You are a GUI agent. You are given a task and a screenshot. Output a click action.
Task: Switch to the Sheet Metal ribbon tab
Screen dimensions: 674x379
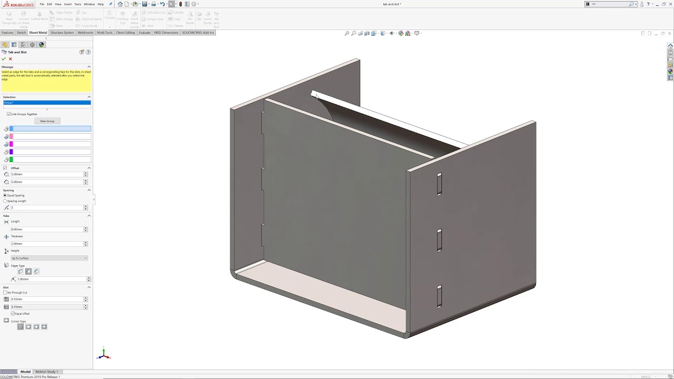pos(38,33)
